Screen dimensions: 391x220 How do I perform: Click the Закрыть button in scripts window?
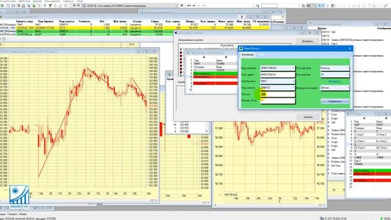(308, 117)
